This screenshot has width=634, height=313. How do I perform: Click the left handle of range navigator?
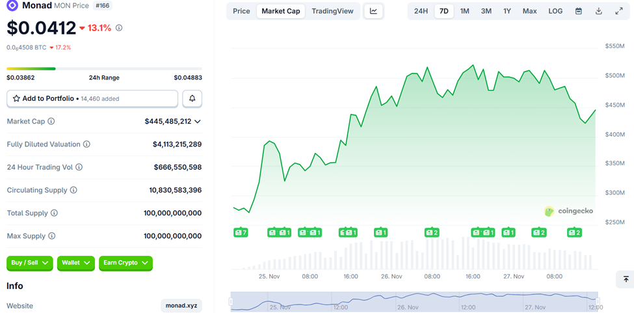(231, 302)
